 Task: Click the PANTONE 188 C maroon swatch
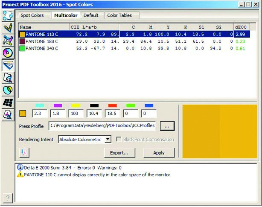22,41
